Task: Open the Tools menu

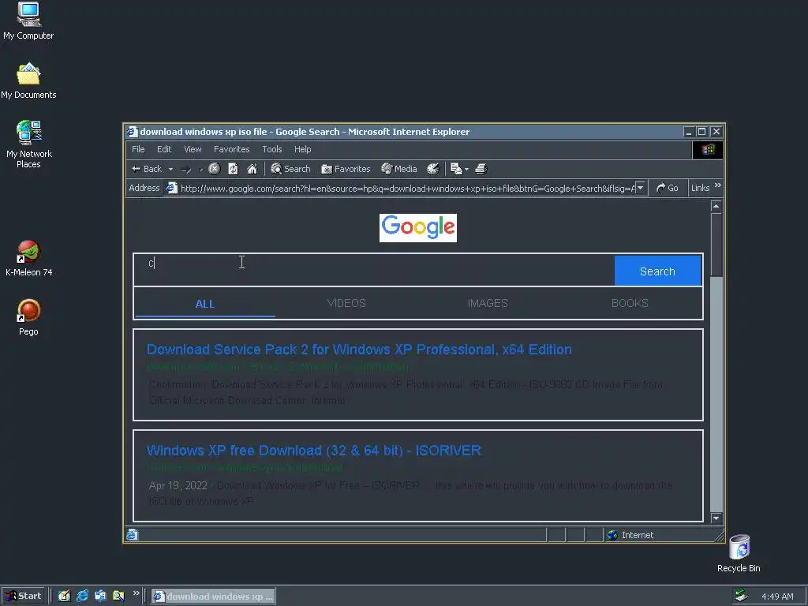Action: click(x=271, y=149)
